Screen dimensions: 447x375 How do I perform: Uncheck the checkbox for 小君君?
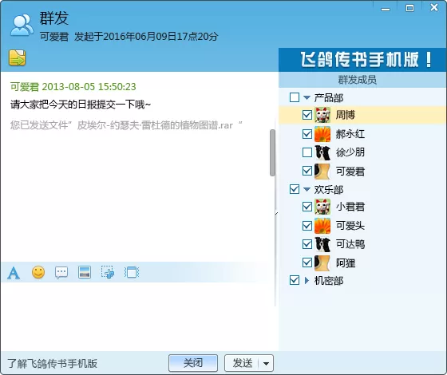click(307, 207)
